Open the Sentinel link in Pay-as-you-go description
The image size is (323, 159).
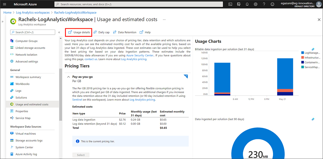[78, 100]
